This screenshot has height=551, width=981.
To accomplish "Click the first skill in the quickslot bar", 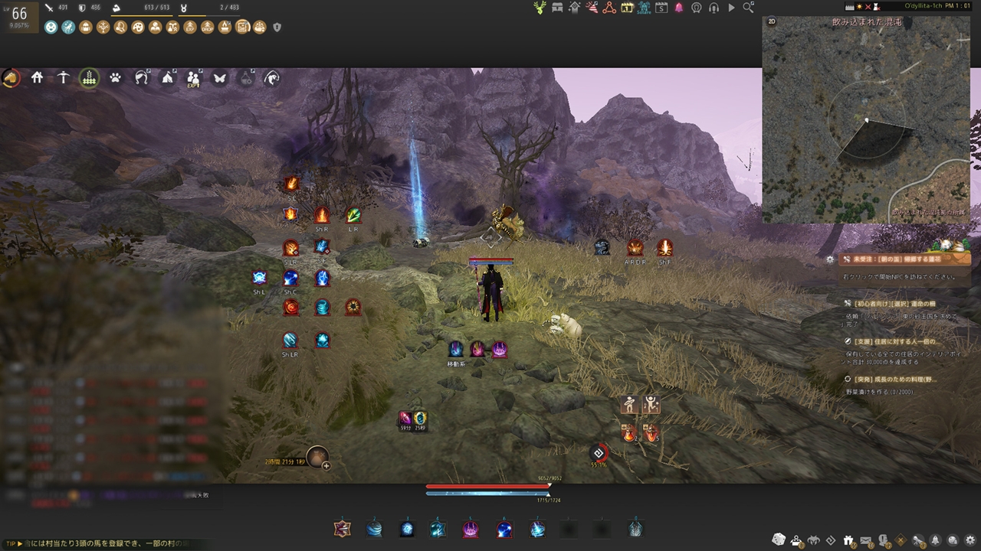I will click(x=342, y=528).
